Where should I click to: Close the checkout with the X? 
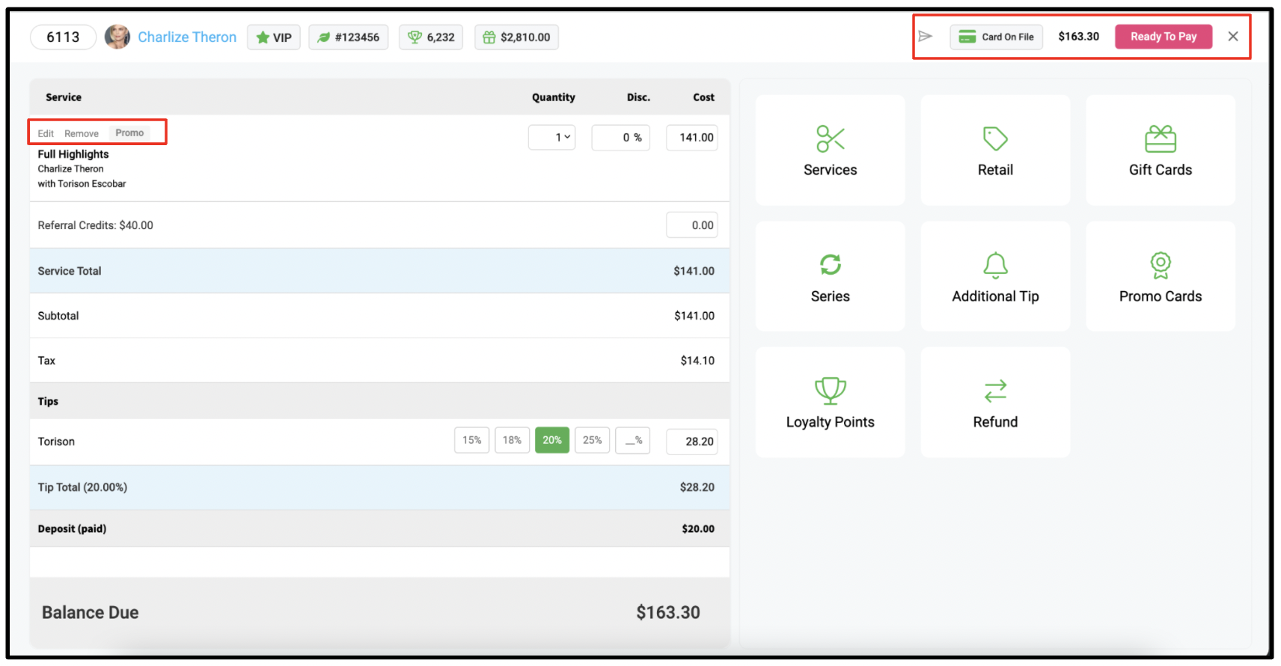[x=1233, y=36]
